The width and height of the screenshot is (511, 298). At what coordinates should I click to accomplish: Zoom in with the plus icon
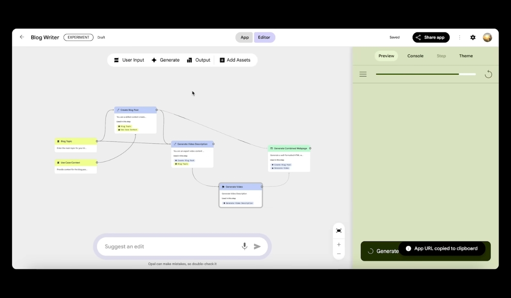[x=339, y=245]
